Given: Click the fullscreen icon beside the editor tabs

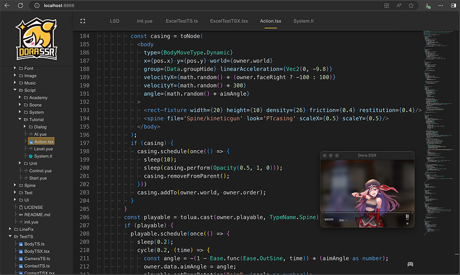Looking at the screenshot, I should click(x=83, y=21).
